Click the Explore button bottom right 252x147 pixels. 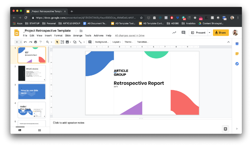225,129
